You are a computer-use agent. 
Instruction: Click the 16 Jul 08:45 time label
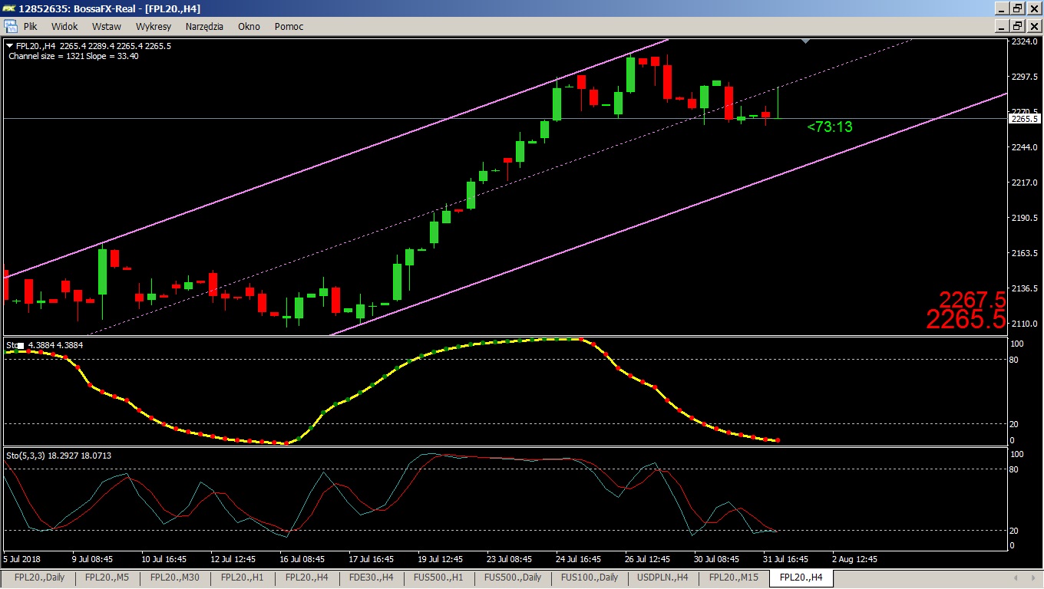[x=303, y=559]
